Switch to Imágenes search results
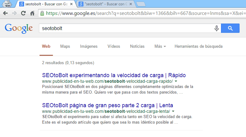246x137 pixels. (x=88, y=46)
